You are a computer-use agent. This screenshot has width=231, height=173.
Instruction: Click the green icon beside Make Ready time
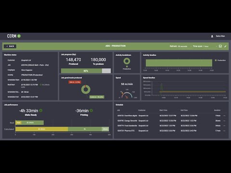click(x=41, y=111)
